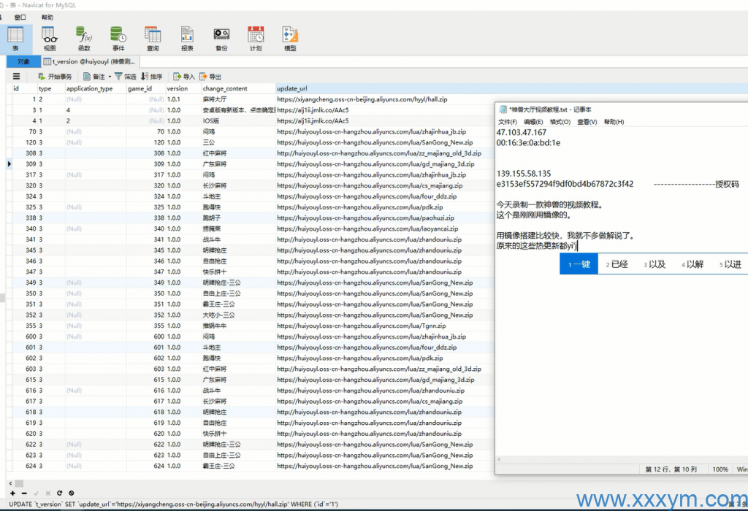Choose IME candidate 2 已经
Image resolution: width=748 pixels, height=511 pixels.
[x=617, y=264]
